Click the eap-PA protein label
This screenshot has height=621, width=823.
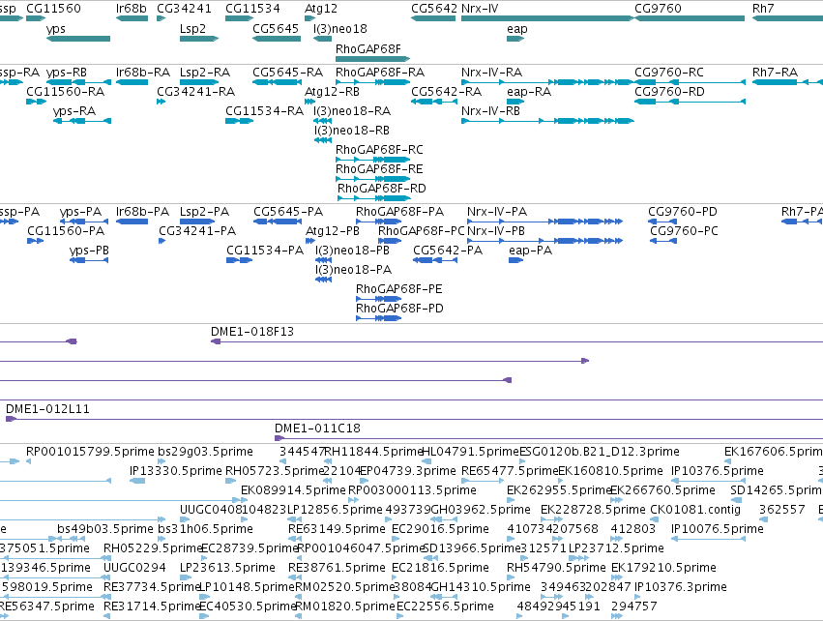click(x=531, y=251)
